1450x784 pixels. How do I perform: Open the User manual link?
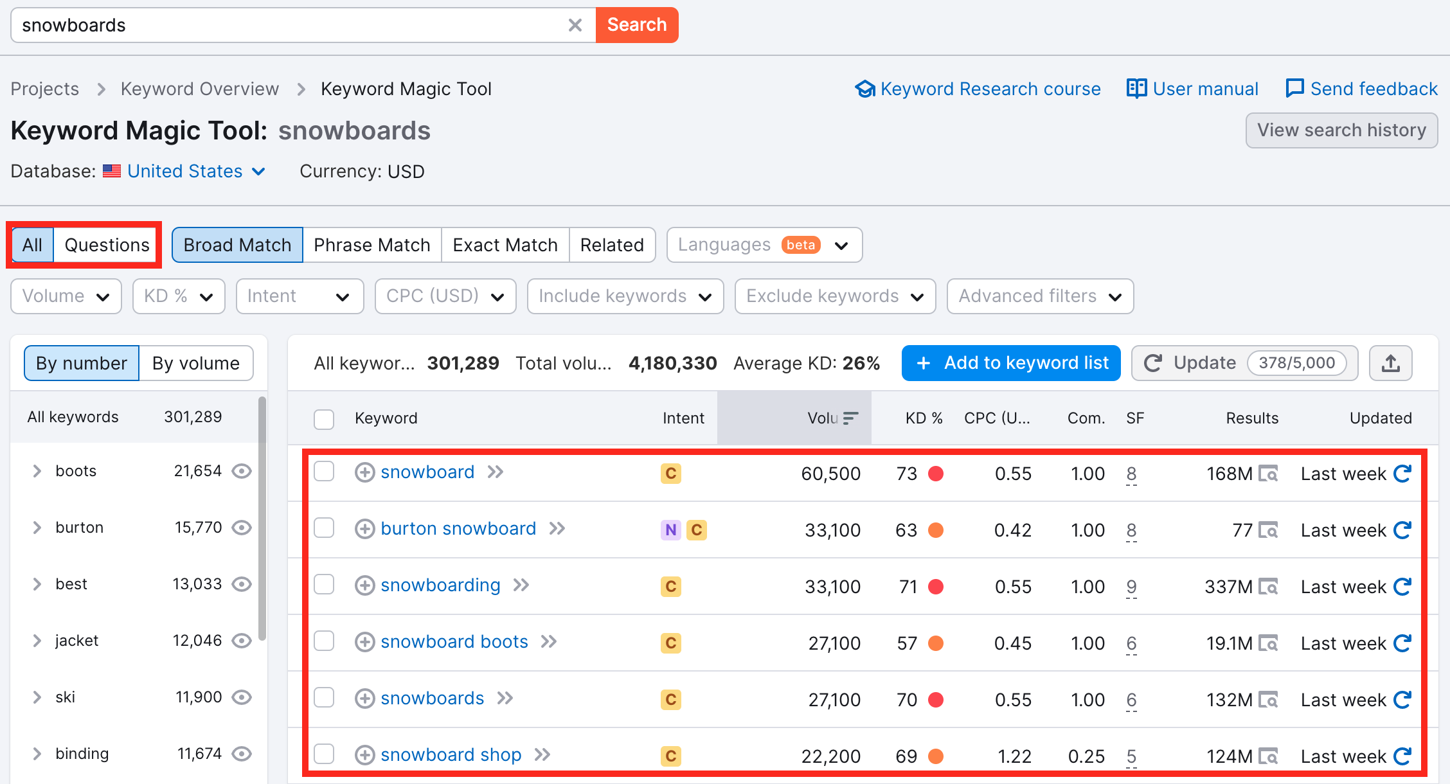click(x=1192, y=89)
